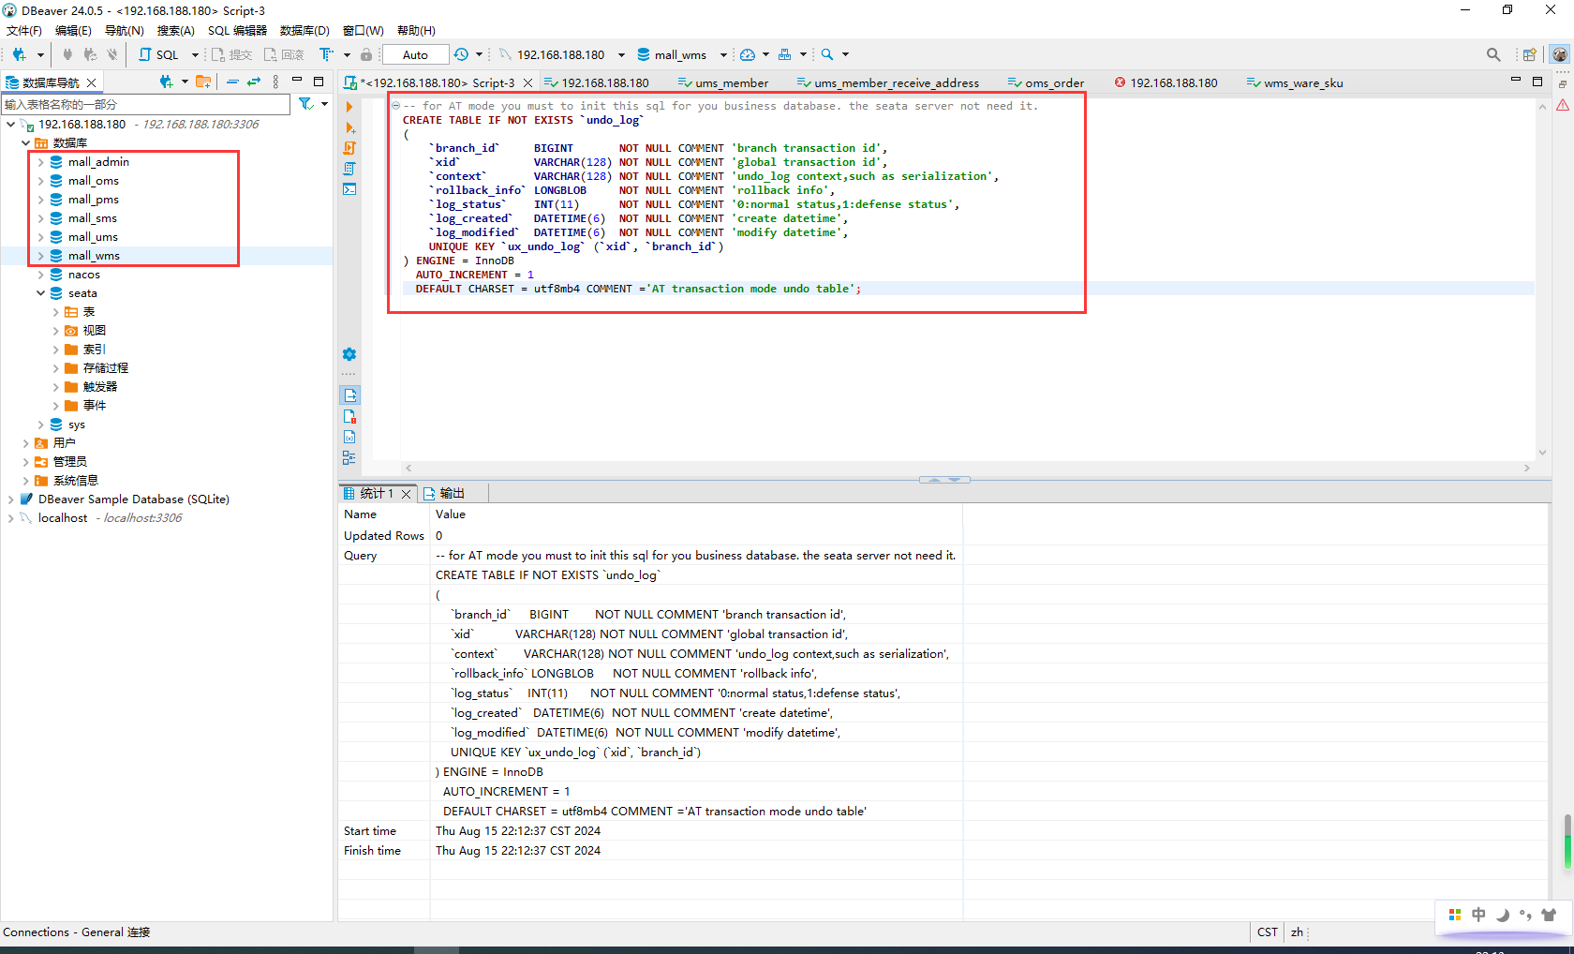The image size is (1574, 954).
Task: Open the SQL button dropdown arrow
Action: point(195,54)
